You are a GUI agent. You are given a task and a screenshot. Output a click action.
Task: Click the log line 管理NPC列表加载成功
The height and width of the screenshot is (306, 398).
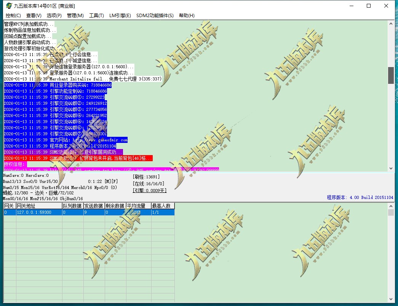point(29,24)
